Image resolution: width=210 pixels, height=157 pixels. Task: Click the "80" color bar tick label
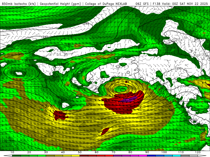point(130,152)
